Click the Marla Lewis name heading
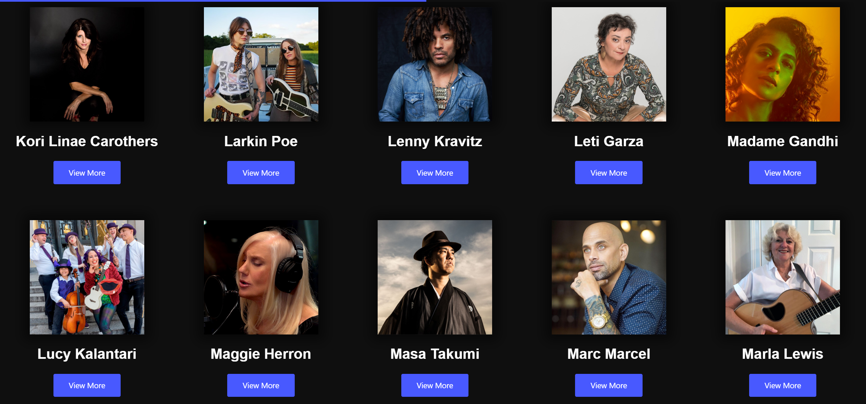The image size is (866, 404). [782, 354]
